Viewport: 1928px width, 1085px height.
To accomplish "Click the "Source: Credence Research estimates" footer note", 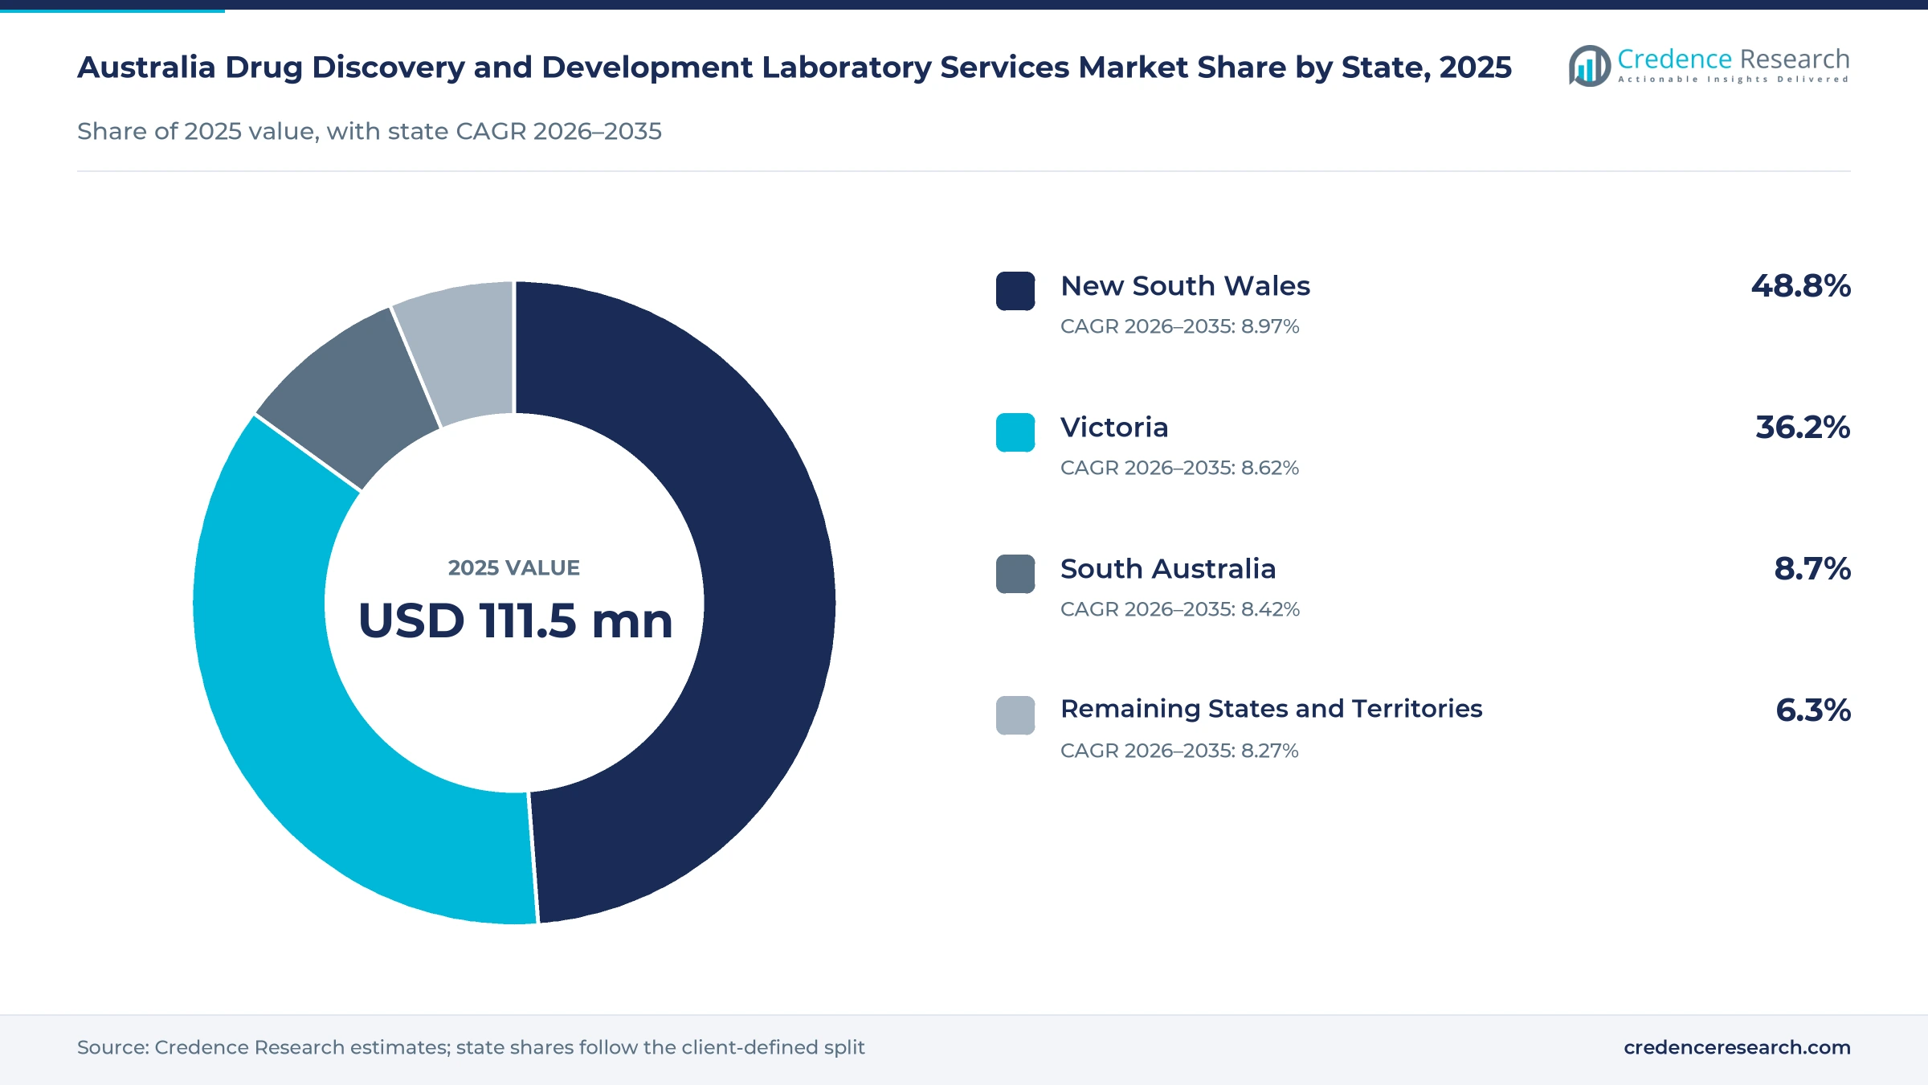I will (471, 1047).
